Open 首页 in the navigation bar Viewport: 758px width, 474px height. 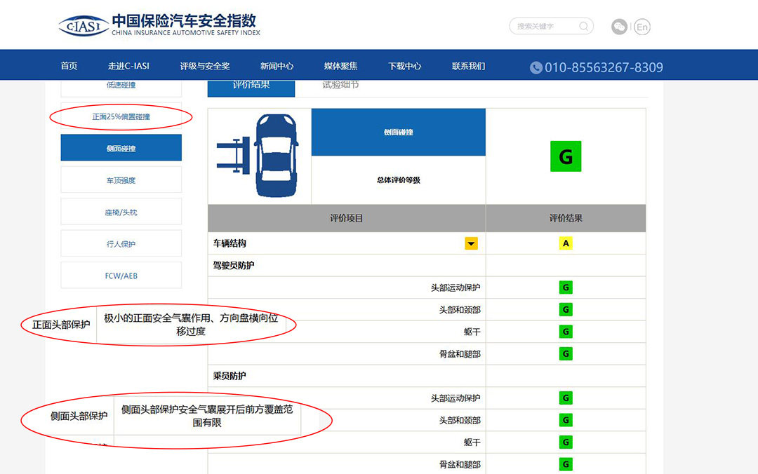[69, 66]
